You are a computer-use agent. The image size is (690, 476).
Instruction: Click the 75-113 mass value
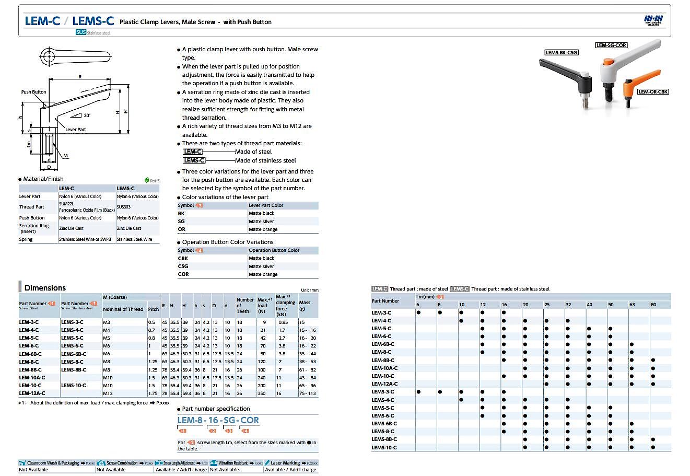coord(308,393)
